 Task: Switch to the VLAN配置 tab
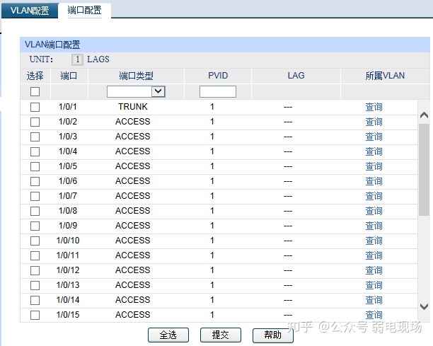coord(30,11)
